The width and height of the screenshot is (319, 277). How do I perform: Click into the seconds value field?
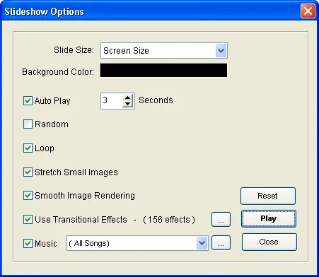(112, 101)
